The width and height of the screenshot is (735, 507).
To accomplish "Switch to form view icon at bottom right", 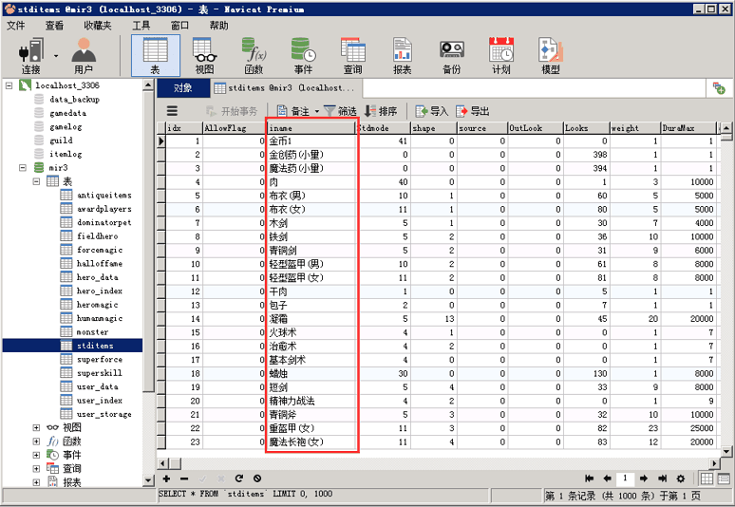I will click(724, 479).
